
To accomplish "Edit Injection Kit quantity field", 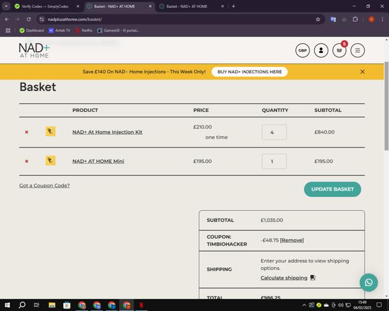I will 274,132.
